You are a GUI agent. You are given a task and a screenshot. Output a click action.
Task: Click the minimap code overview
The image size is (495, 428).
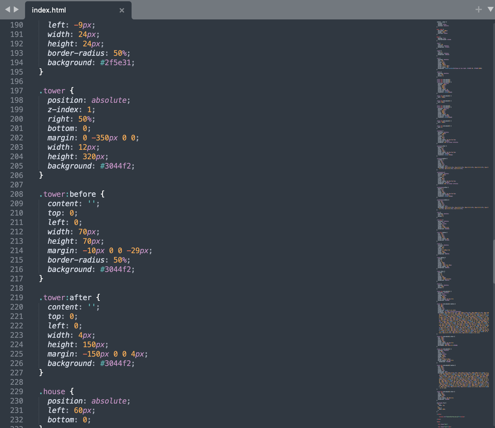point(462,224)
